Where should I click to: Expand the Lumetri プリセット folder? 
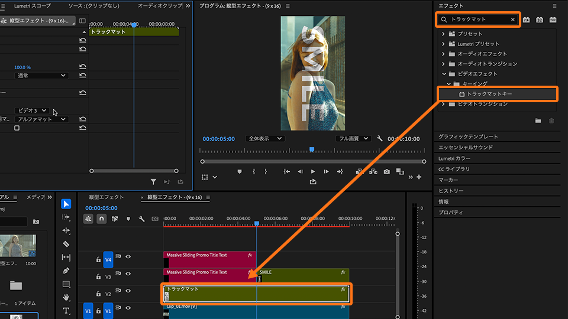click(x=443, y=44)
